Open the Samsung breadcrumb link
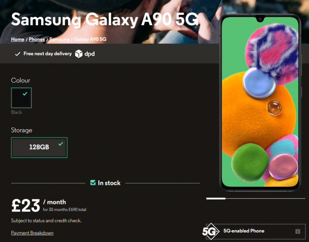This screenshot has height=242, width=309. pyautogui.click(x=59, y=39)
